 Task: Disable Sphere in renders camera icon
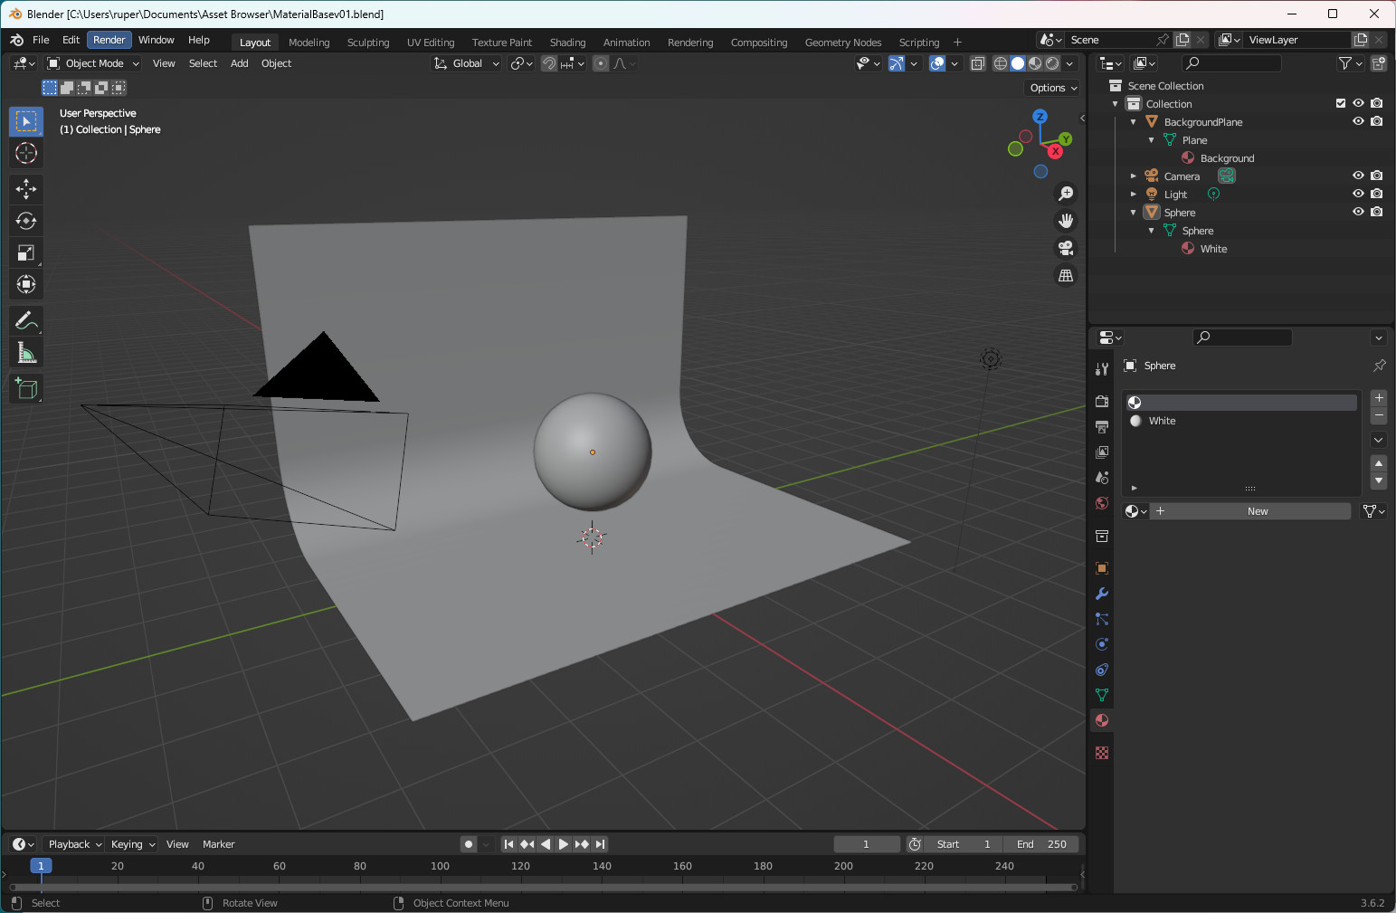coord(1376,212)
